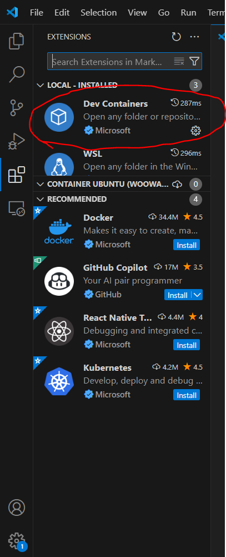The width and height of the screenshot is (226, 557).
Task: Select the Extensions view icon
Action: [x=16, y=175]
